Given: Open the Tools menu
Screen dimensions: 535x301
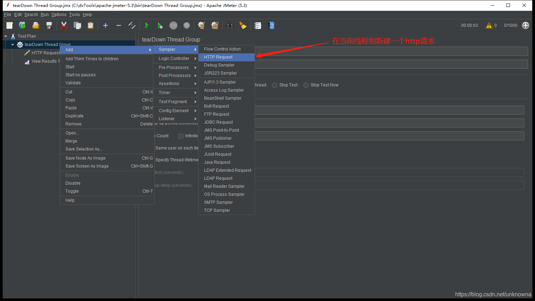Looking at the screenshot, I should pyautogui.click(x=75, y=15).
